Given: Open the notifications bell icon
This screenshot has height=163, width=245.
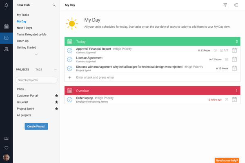Looking at the screenshot, I should pyautogui.click(x=6, y=5).
